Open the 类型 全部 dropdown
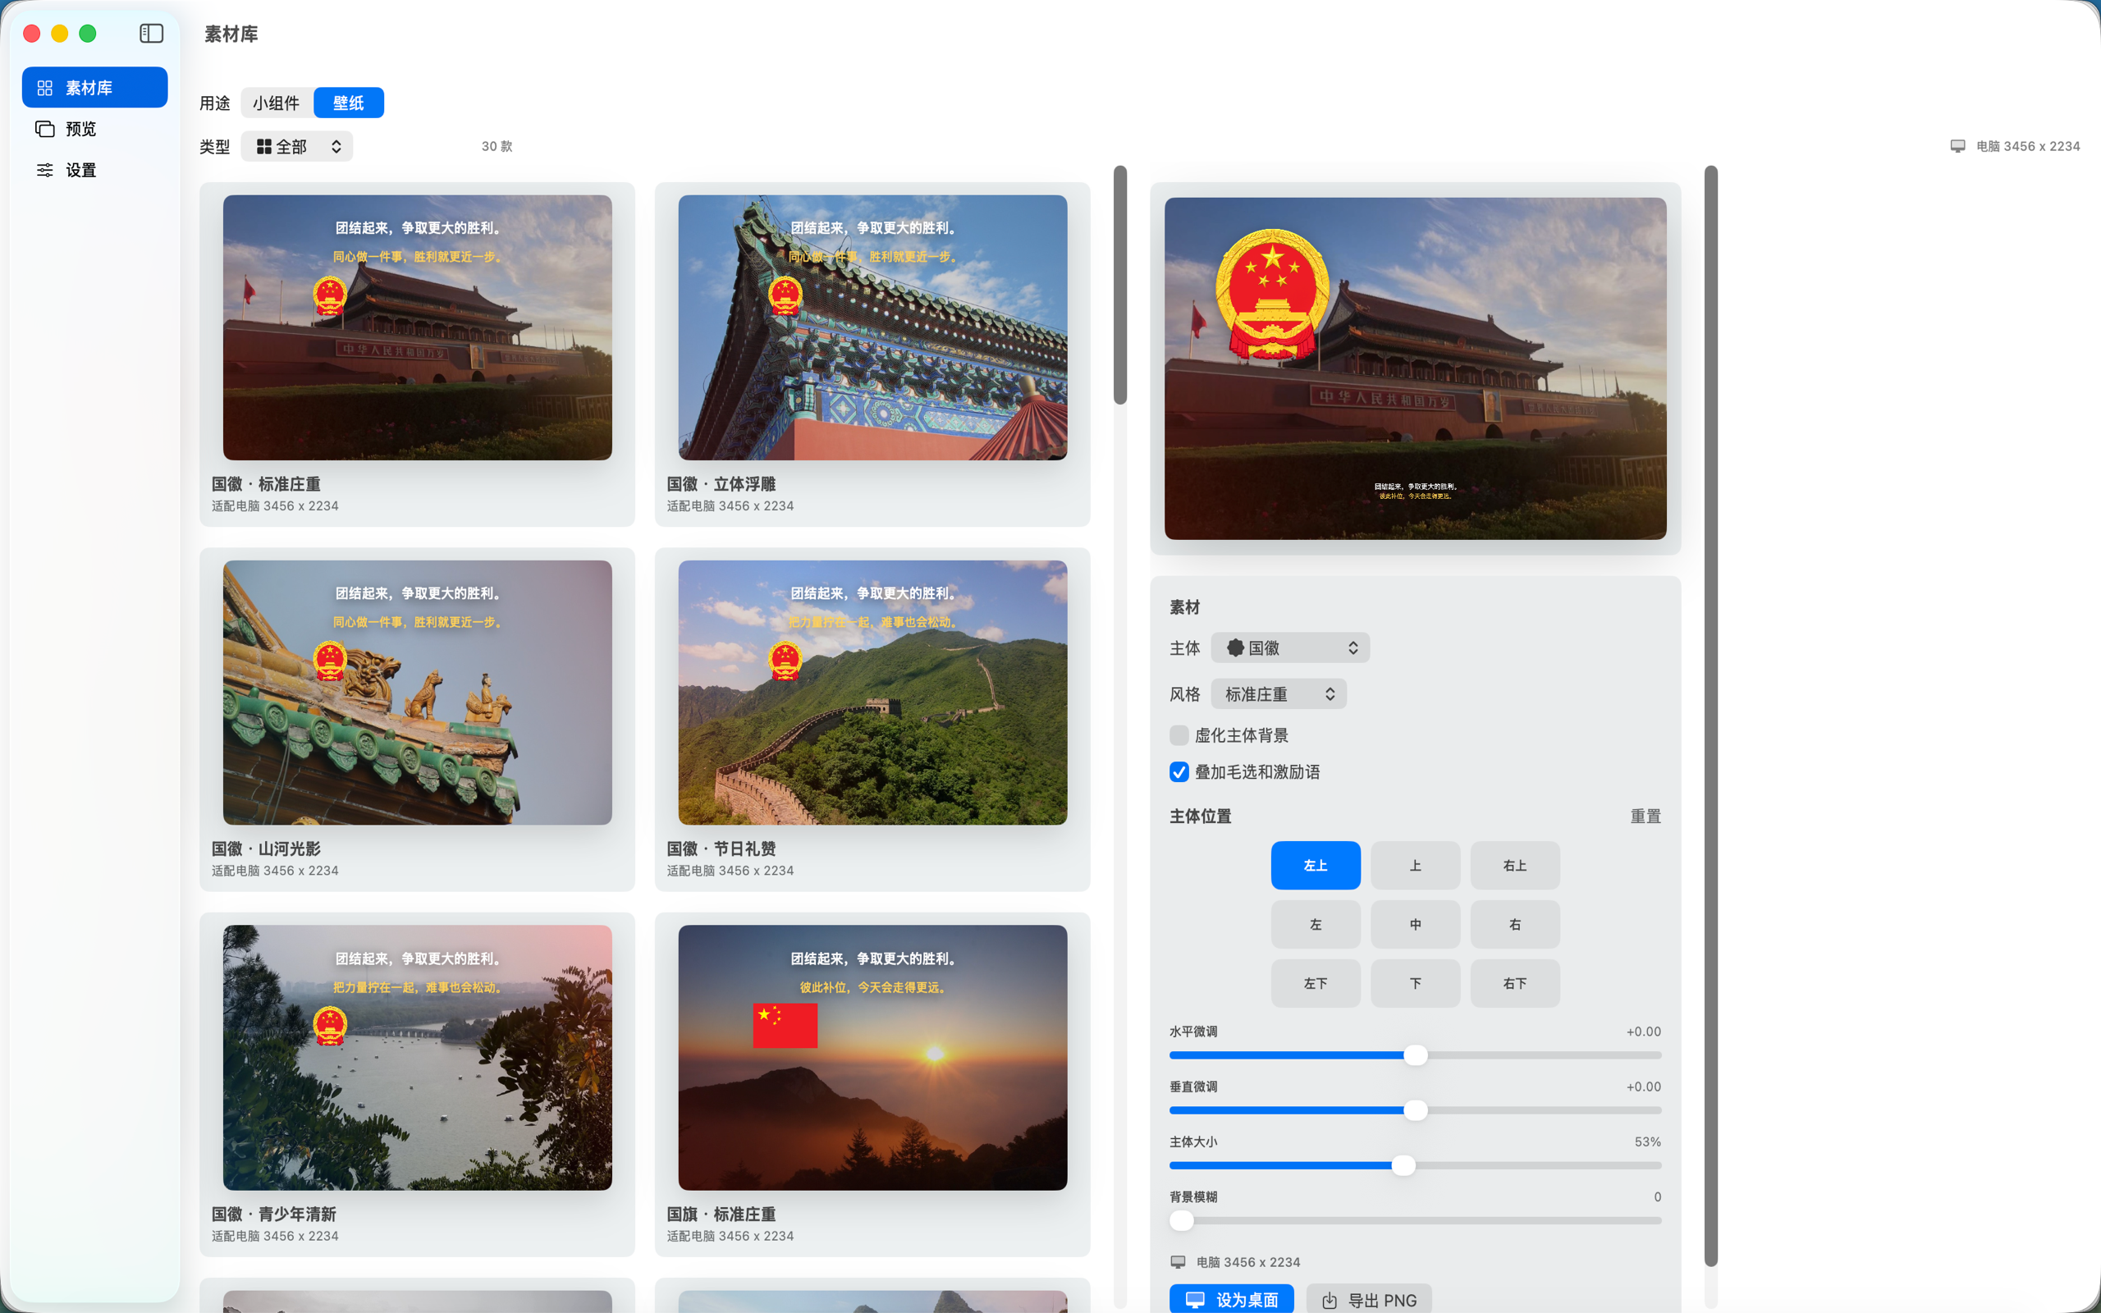The height and width of the screenshot is (1313, 2101). (297, 147)
